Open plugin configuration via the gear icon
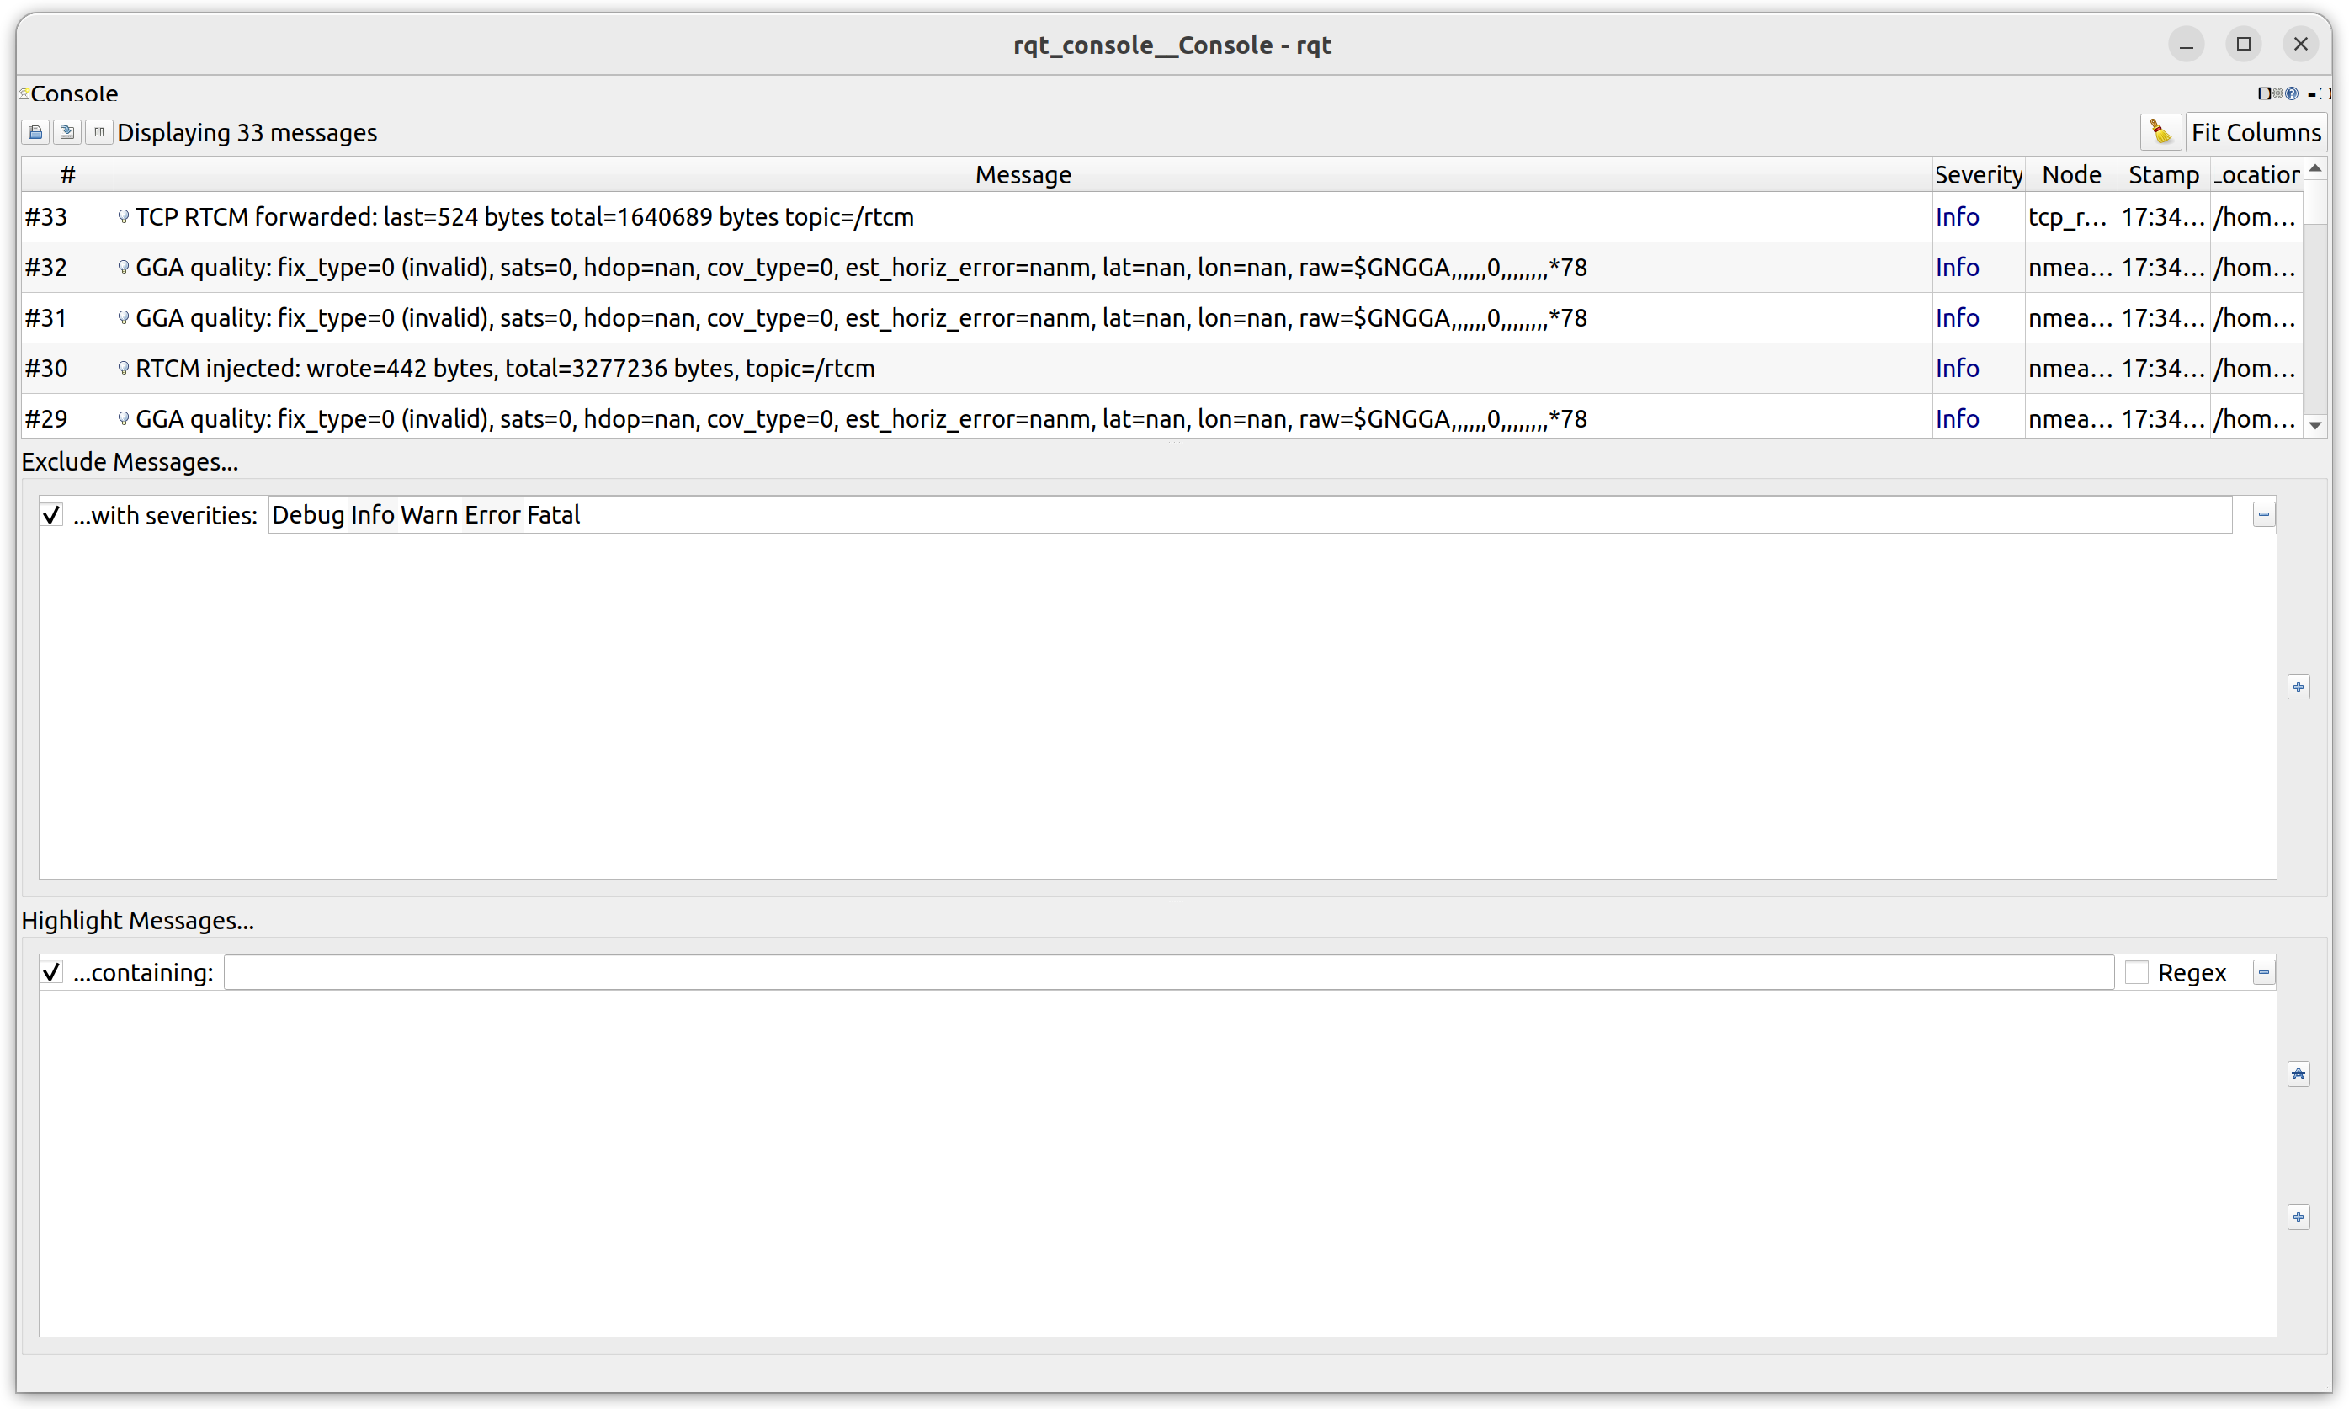Screen dimensions: 2349x1409 [x=2277, y=93]
